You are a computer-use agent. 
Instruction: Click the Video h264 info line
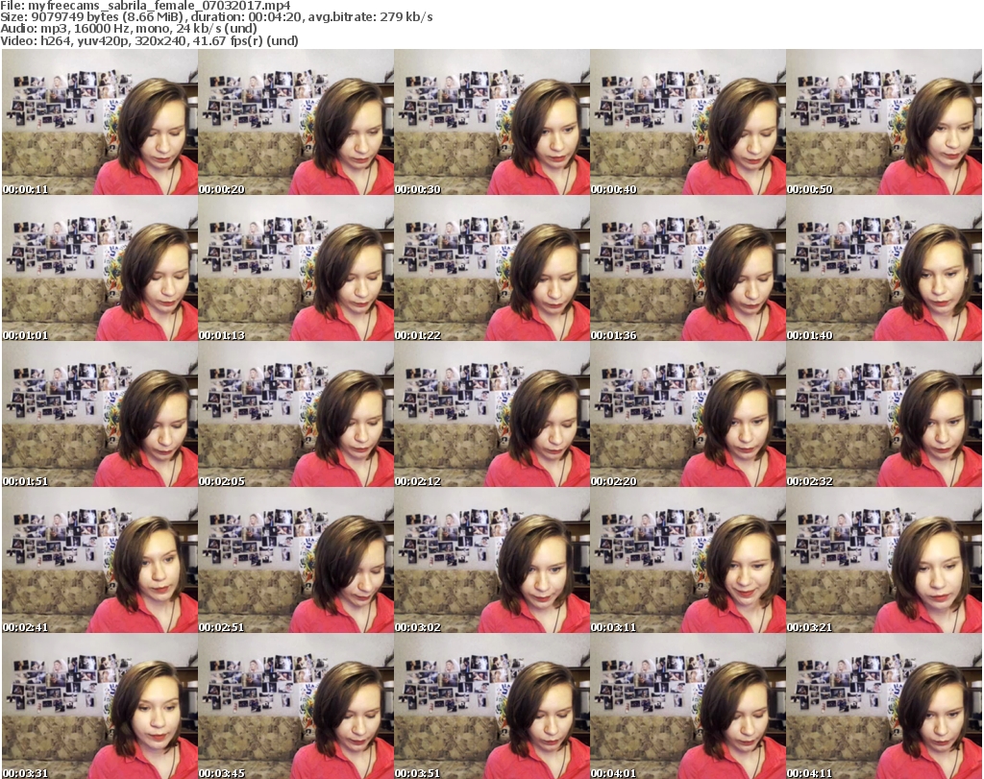coord(149,40)
